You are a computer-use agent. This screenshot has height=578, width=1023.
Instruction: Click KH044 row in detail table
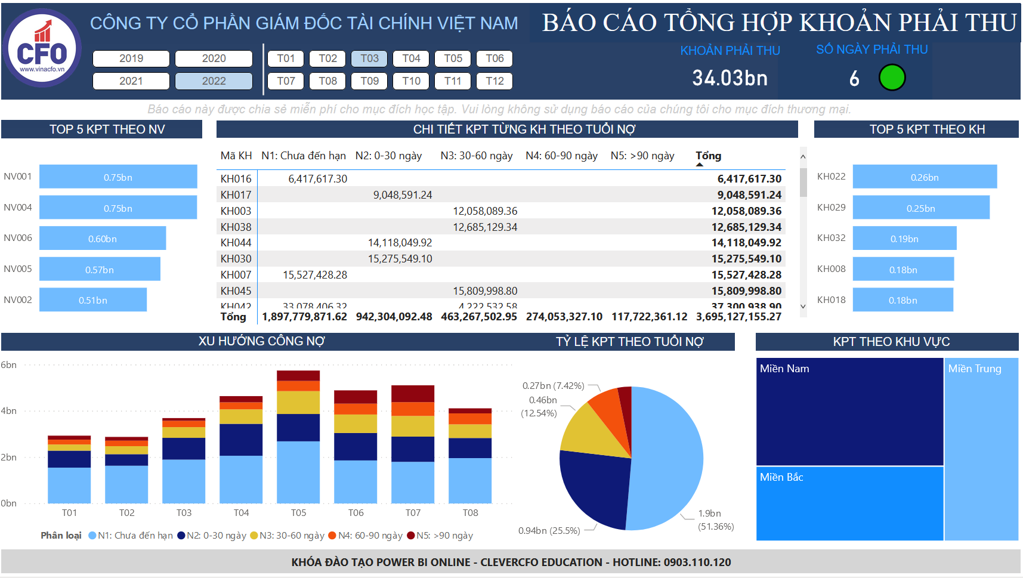click(x=501, y=242)
